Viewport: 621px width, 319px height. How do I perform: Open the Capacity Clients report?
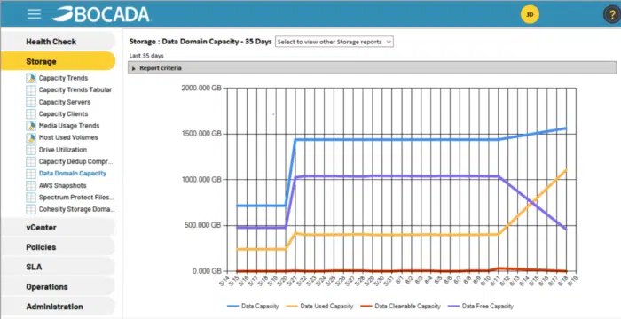(x=63, y=114)
